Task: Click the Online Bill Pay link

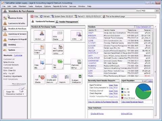Action: [x=127, y=114]
